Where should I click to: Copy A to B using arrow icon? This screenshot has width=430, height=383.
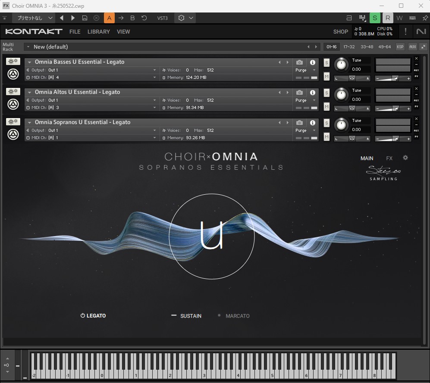pyautogui.click(x=121, y=18)
